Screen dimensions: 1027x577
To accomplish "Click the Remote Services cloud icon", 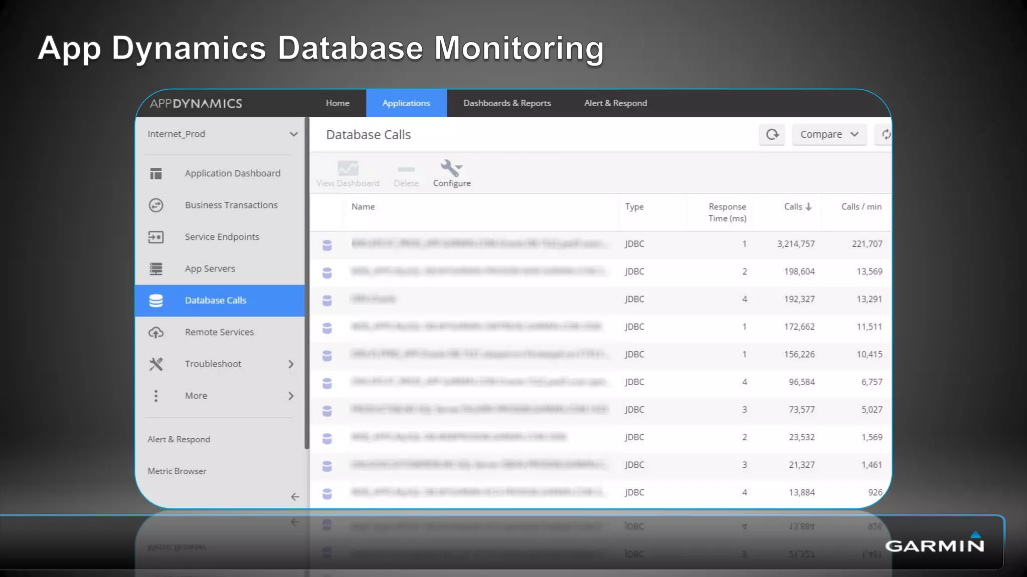I will [x=156, y=332].
